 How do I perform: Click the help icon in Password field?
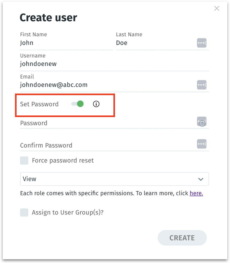(x=202, y=123)
